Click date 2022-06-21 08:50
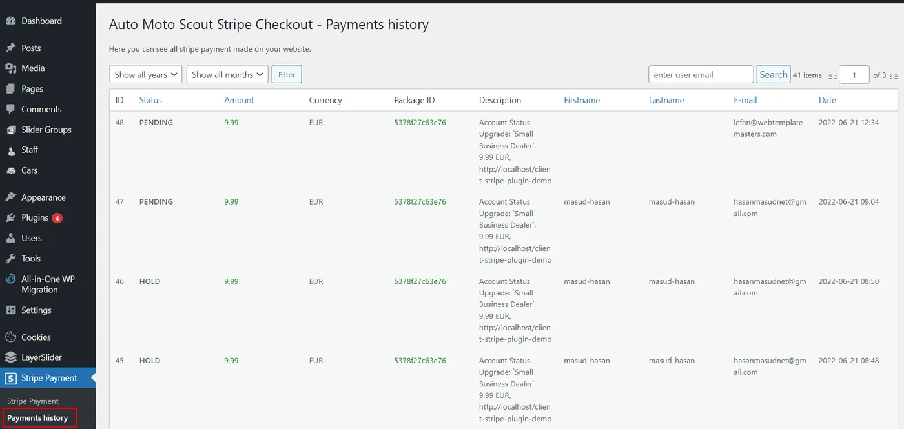The height and width of the screenshot is (429, 904). (848, 281)
